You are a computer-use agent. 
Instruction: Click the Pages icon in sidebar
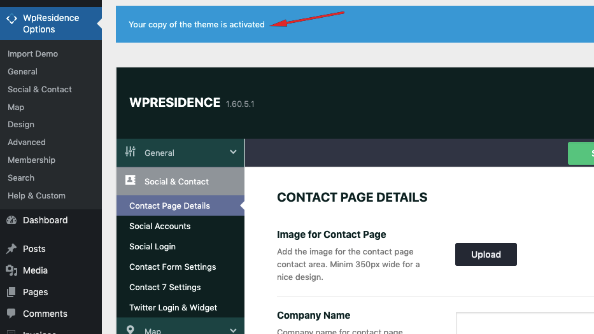point(11,291)
